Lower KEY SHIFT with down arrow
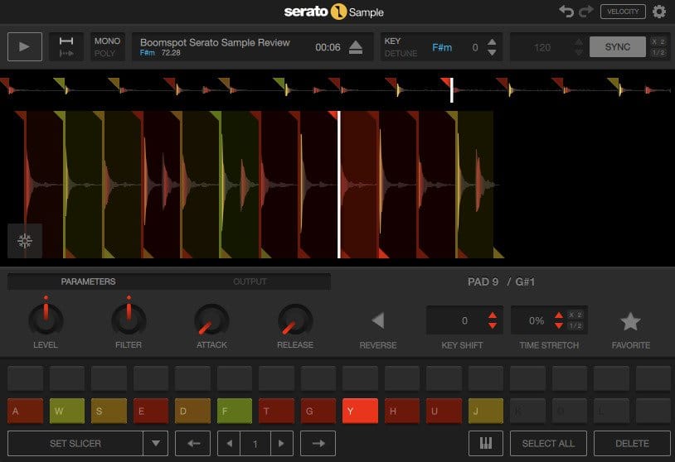 click(493, 325)
